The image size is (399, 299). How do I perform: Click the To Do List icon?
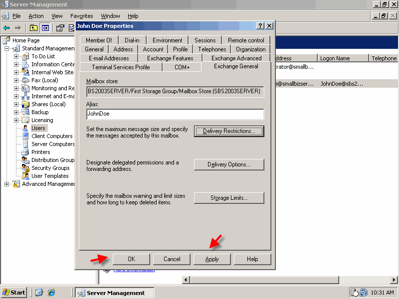25,56
